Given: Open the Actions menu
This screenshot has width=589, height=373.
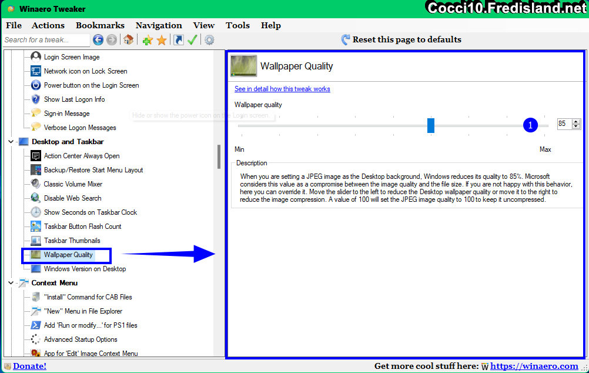Looking at the screenshot, I should pos(48,25).
